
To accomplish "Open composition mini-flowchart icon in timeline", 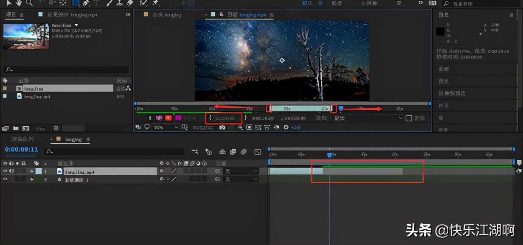I will pyautogui.click(x=194, y=151).
